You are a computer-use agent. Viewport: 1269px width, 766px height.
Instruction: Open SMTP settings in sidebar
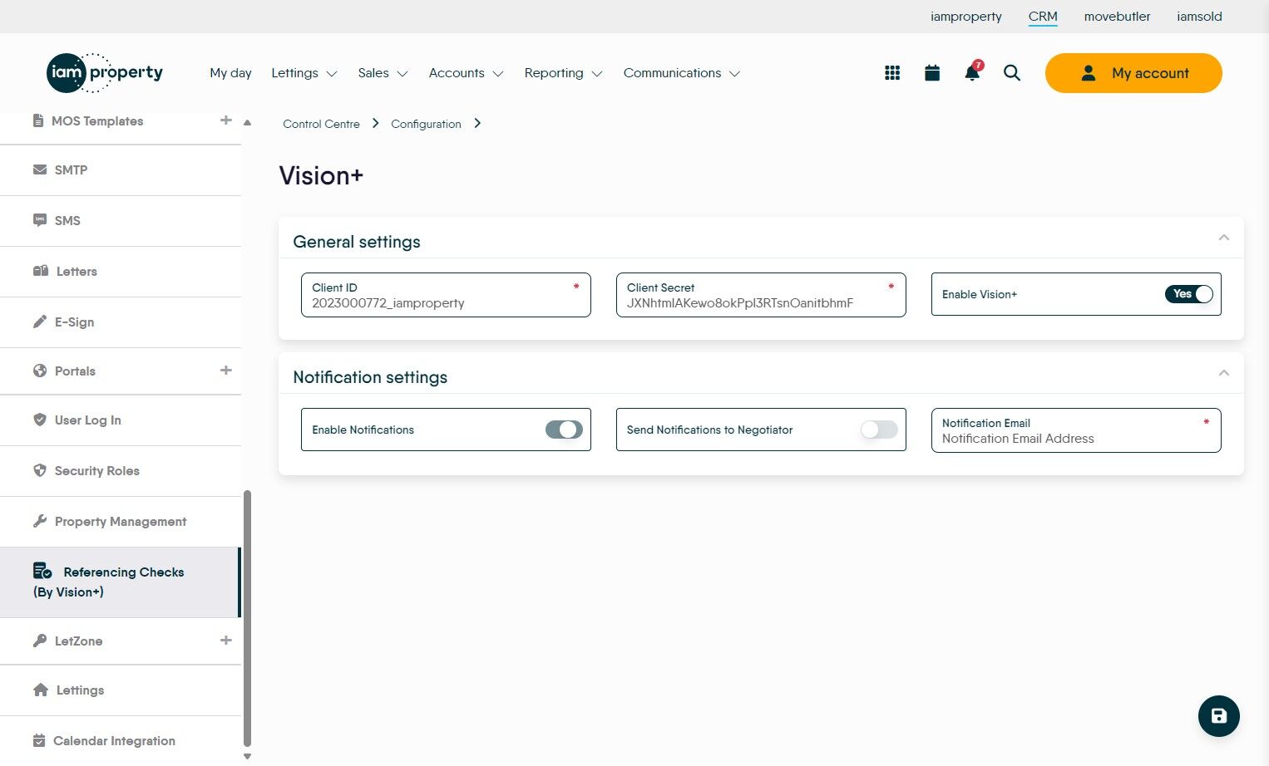(121, 170)
